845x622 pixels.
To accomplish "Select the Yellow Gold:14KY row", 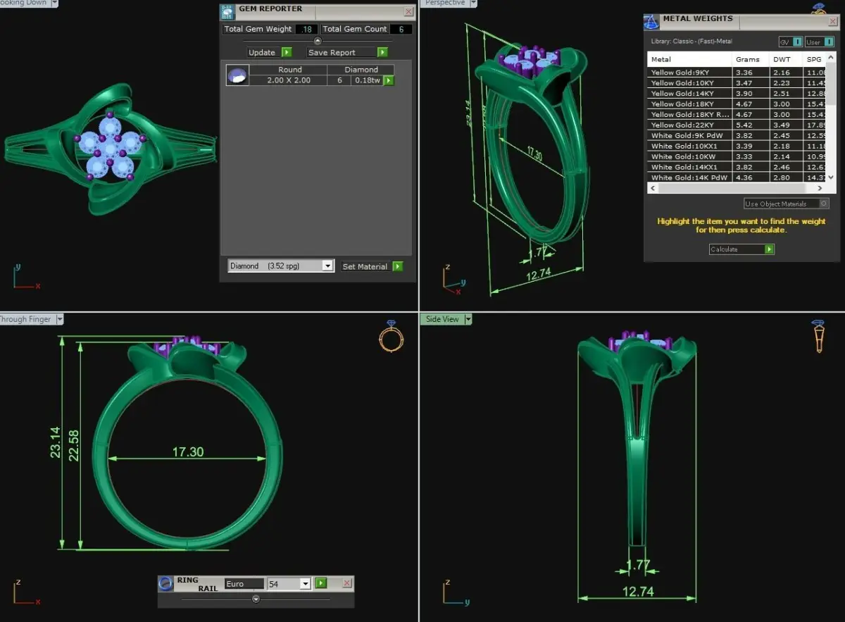I will coord(737,93).
